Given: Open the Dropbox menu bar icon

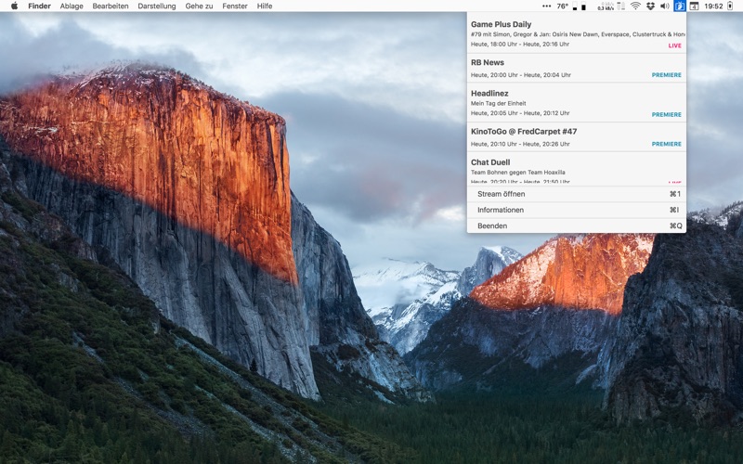Looking at the screenshot, I should 651,6.
